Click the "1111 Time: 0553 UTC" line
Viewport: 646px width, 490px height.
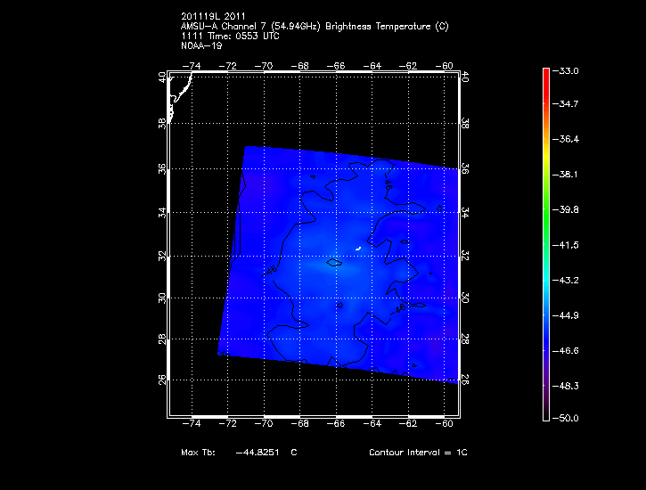point(230,37)
